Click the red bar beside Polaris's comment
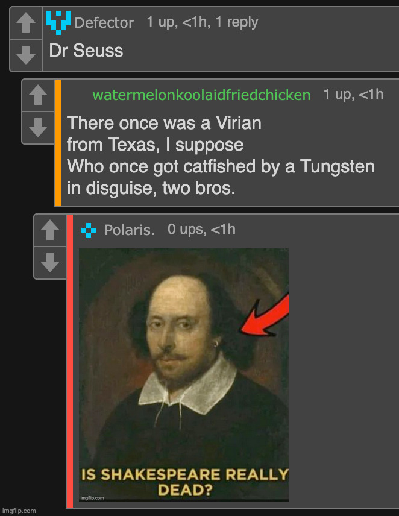The width and height of the screenshot is (399, 516). [x=70, y=361]
